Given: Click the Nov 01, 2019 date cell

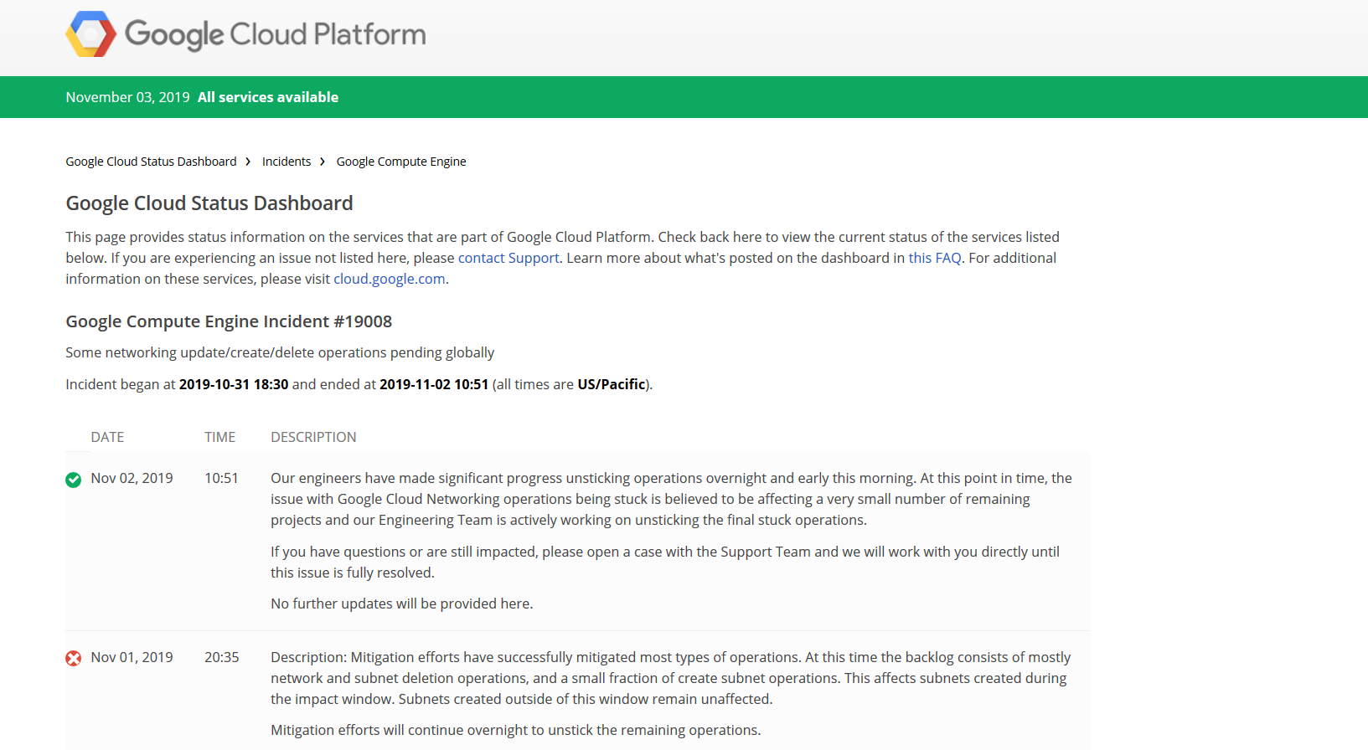Looking at the screenshot, I should pos(132,657).
